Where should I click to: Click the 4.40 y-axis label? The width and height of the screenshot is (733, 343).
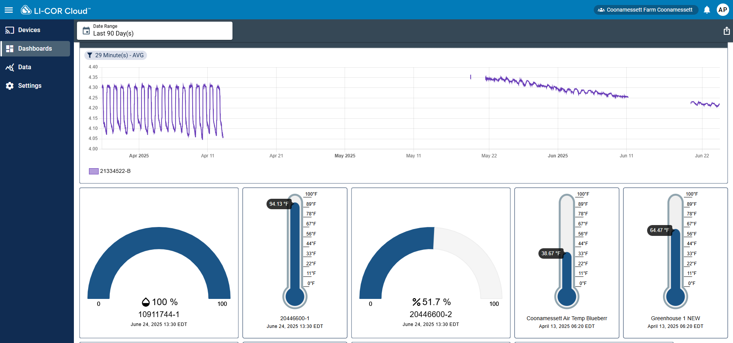(93, 67)
